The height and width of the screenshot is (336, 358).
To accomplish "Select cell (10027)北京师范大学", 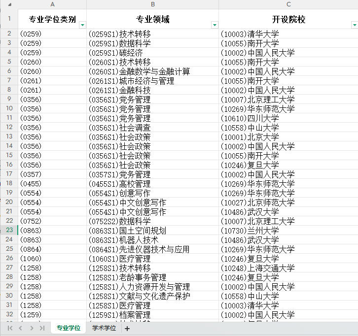I will [288, 202].
